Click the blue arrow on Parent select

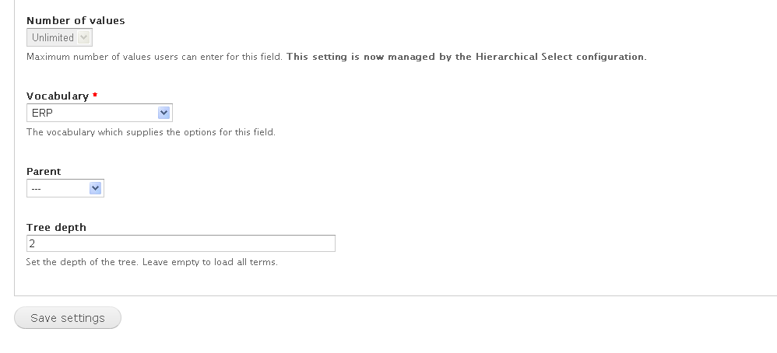(96, 188)
